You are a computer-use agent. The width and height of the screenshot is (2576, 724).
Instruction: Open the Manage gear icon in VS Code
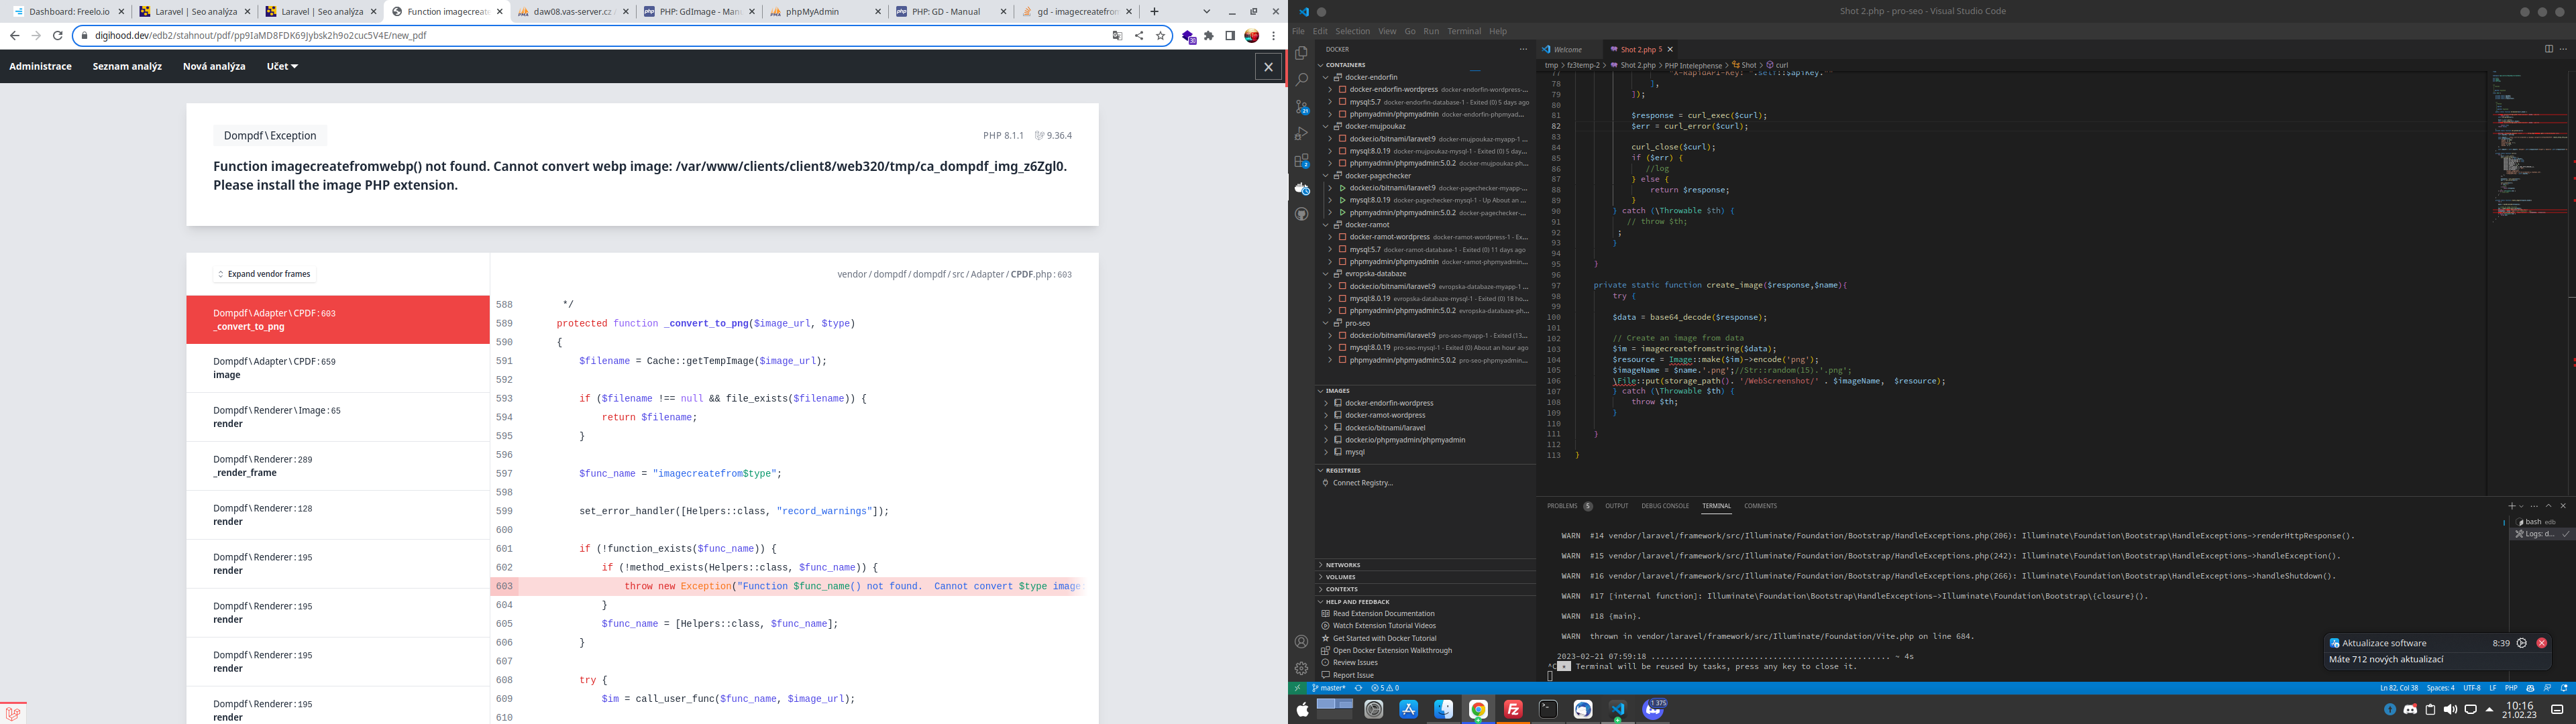pyautogui.click(x=1301, y=668)
